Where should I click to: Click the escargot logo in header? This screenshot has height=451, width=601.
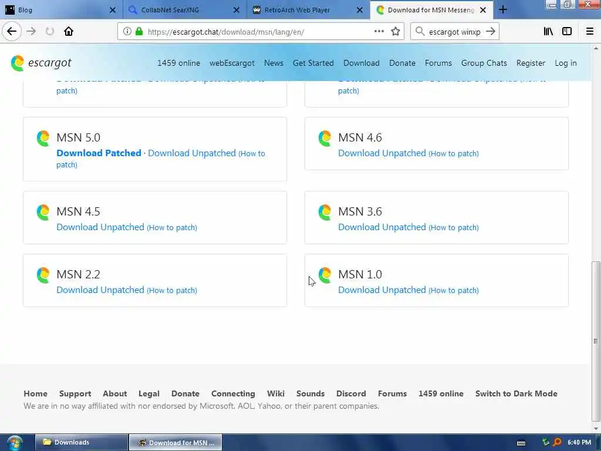(x=42, y=63)
